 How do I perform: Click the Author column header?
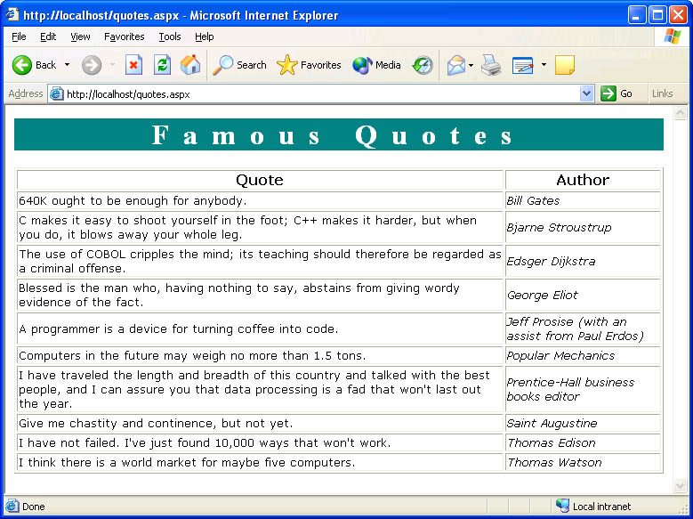(x=583, y=180)
